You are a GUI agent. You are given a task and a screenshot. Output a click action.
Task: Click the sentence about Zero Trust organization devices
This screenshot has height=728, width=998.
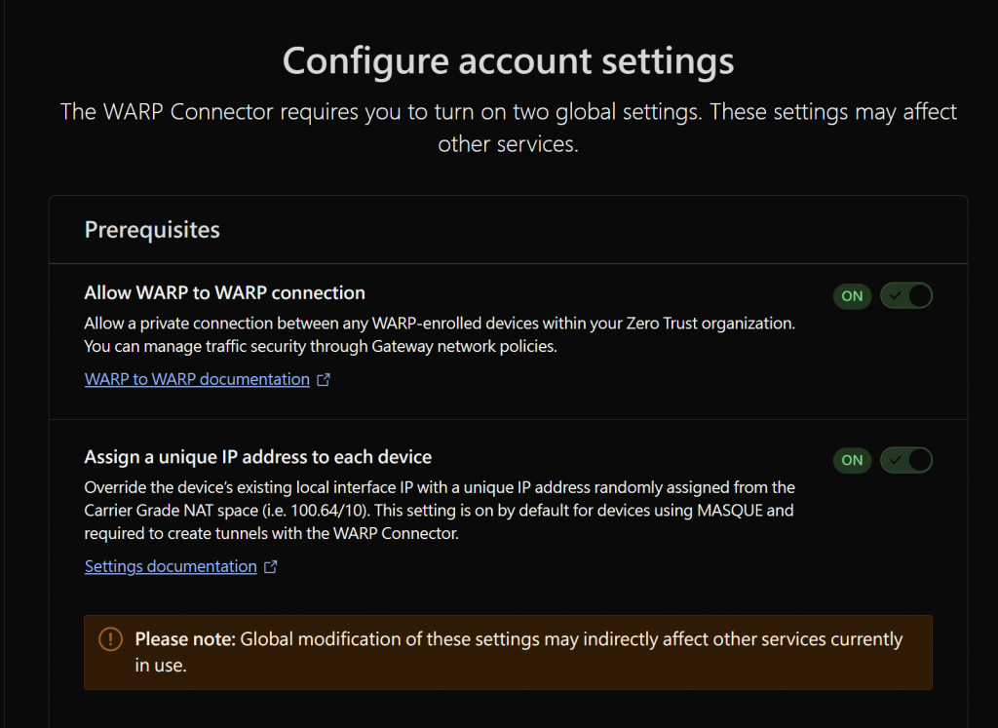click(440, 323)
